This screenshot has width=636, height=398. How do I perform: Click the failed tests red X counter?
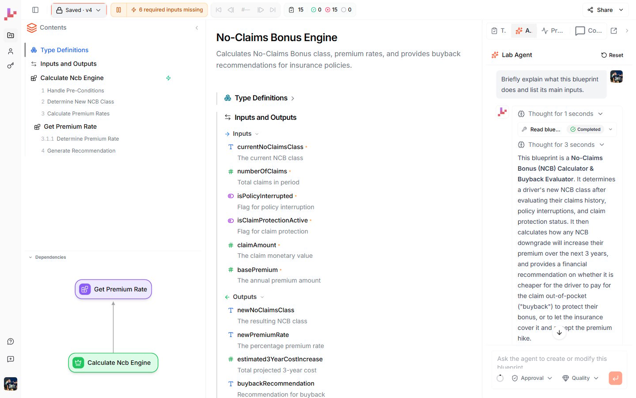331,10
